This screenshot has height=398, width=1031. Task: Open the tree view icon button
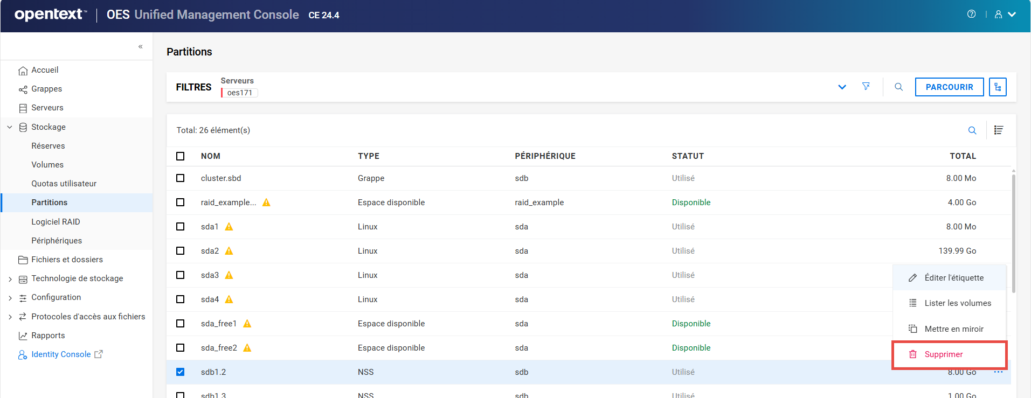coord(998,87)
